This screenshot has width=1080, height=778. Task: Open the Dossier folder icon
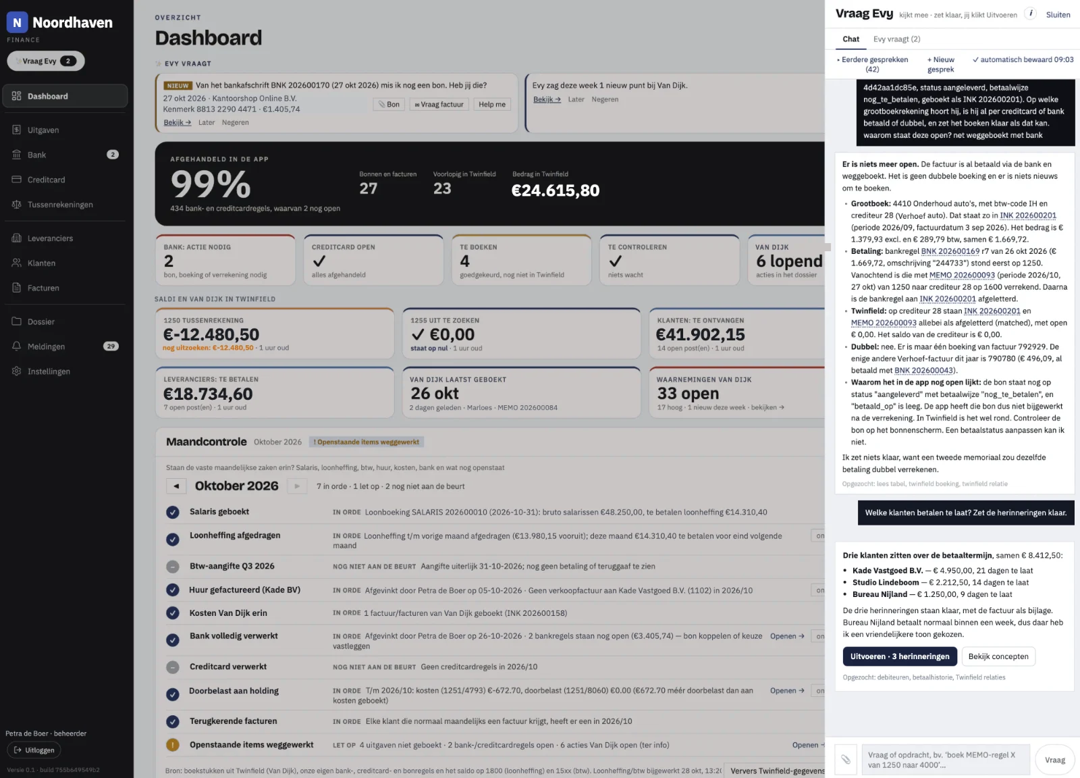tap(17, 321)
